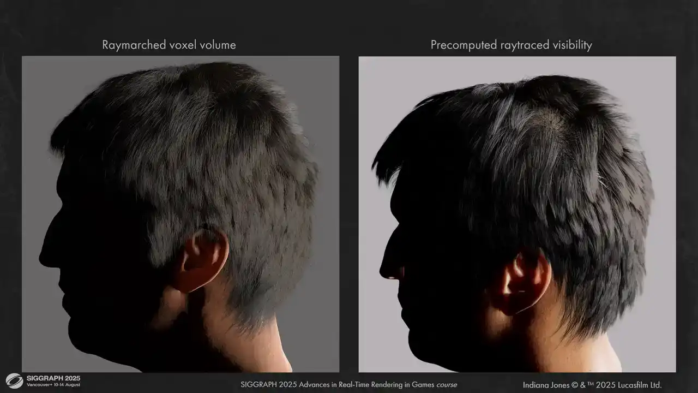Click the "SIGGRAPH 2025" logo text
Image resolution: width=698 pixels, height=393 pixels.
pyautogui.click(x=53, y=378)
